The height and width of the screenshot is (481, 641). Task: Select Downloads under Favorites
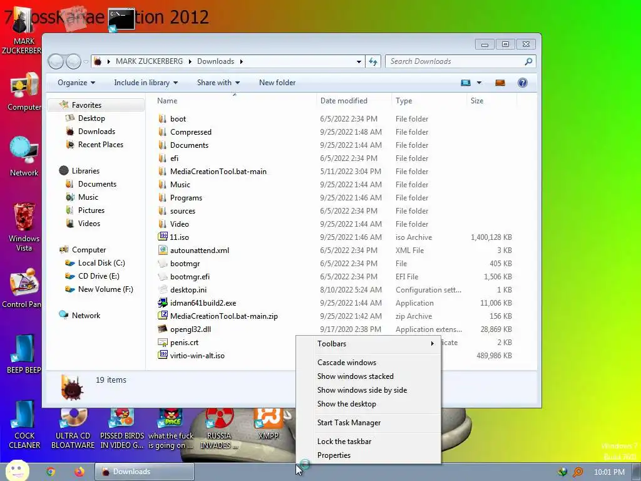(x=96, y=132)
